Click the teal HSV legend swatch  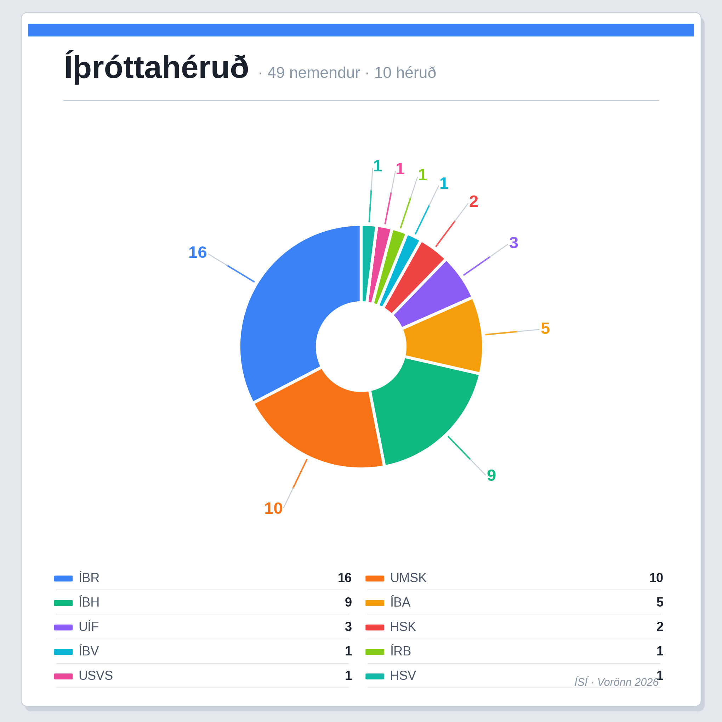click(x=375, y=676)
